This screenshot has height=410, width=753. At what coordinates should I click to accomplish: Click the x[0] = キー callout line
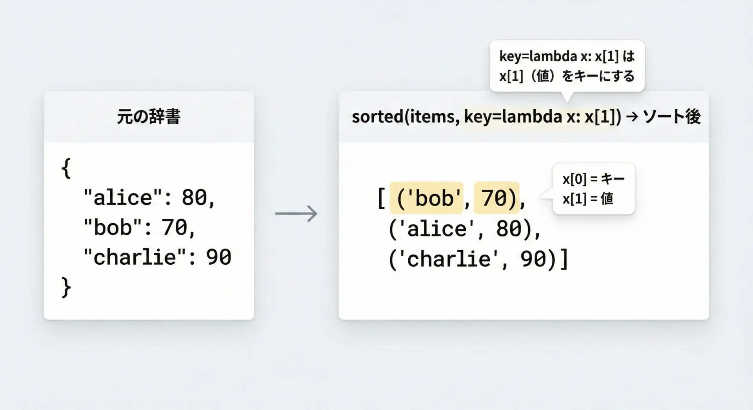(593, 179)
